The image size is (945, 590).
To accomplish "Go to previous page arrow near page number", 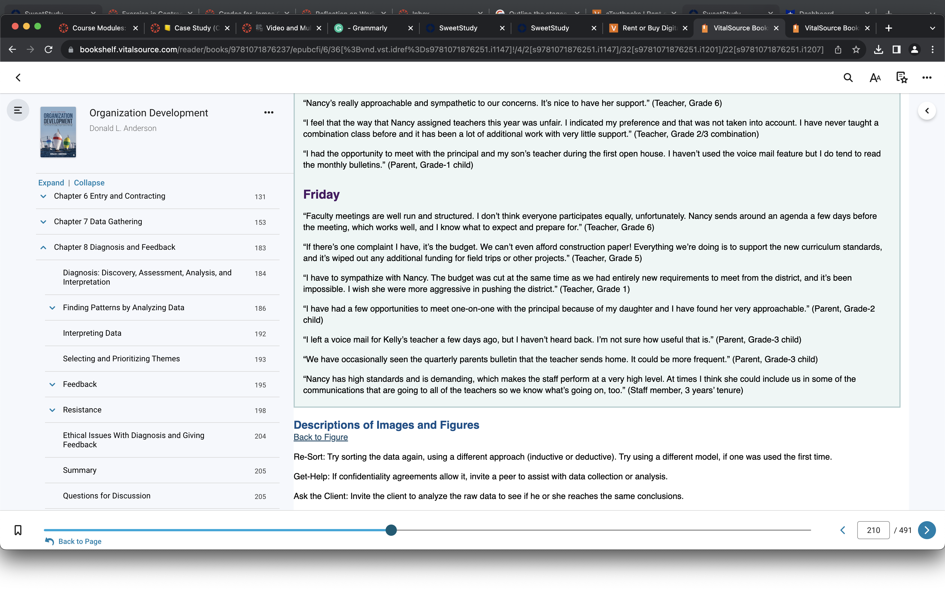I will (843, 530).
